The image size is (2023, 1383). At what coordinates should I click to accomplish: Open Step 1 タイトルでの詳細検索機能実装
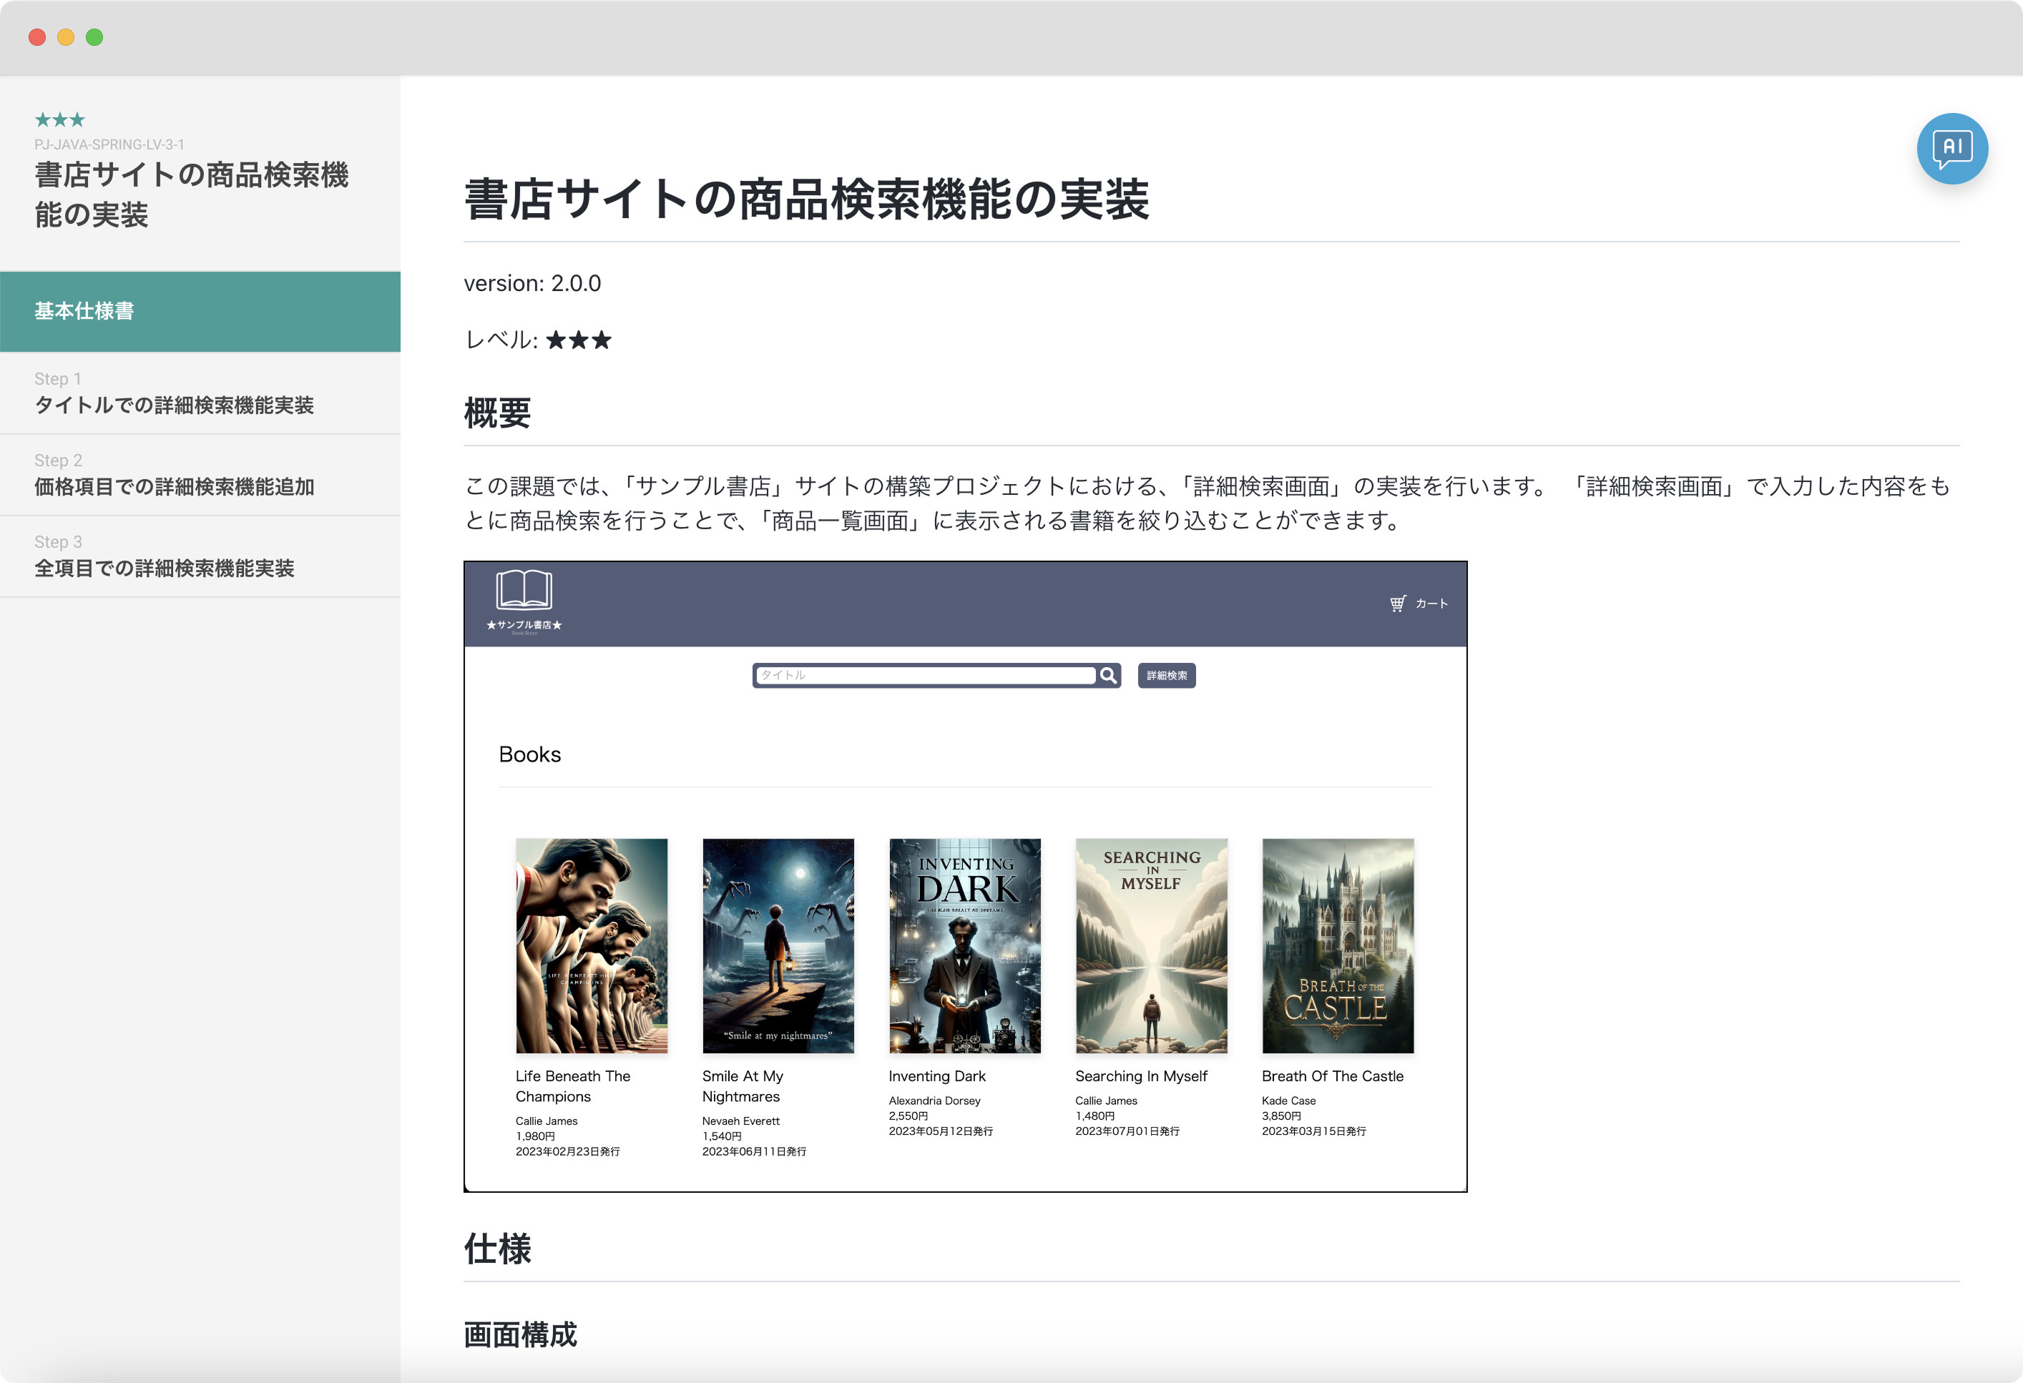200,393
